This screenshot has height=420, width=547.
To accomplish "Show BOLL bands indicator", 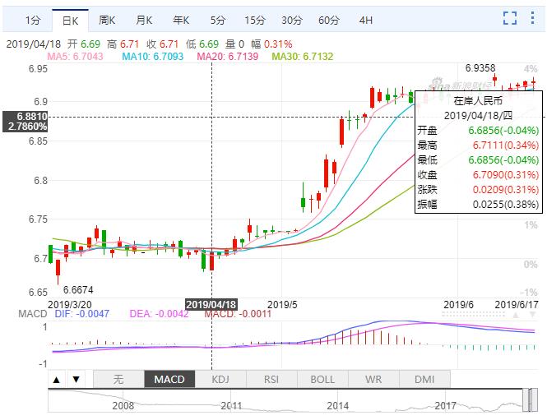I will (322, 379).
